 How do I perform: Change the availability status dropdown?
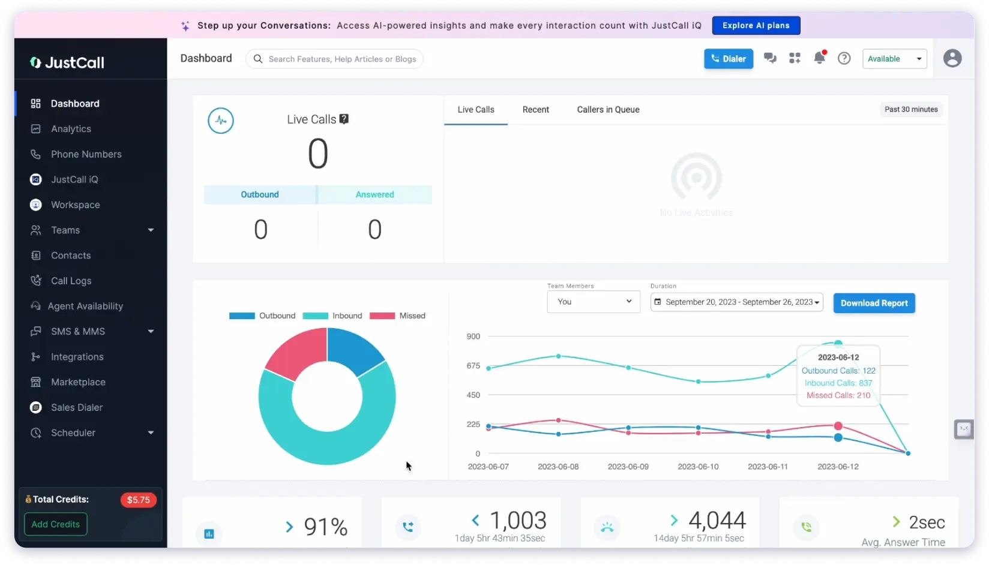click(894, 58)
